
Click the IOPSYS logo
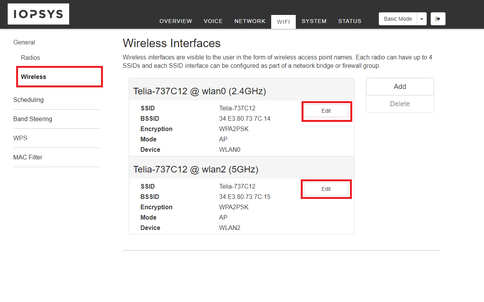point(38,14)
